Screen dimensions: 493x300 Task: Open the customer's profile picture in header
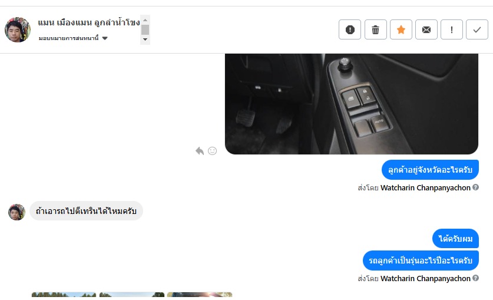coord(18,29)
